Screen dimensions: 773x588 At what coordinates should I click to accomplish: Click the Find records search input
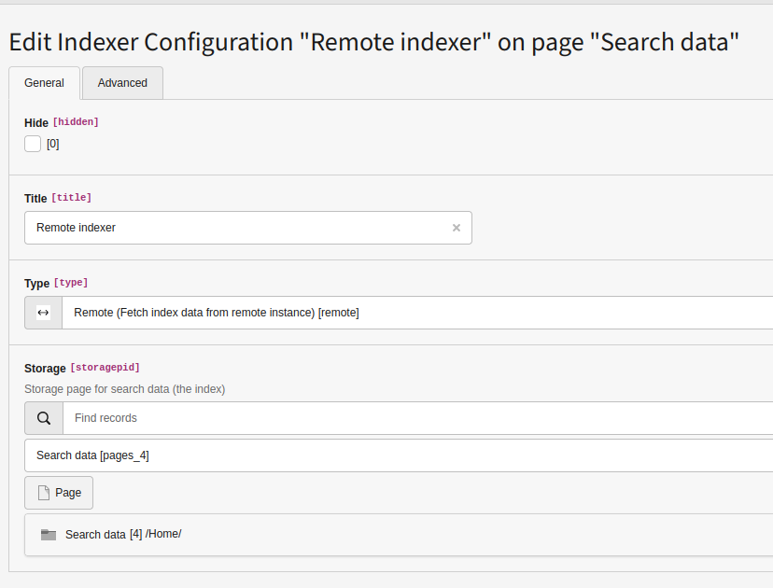click(187, 417)
